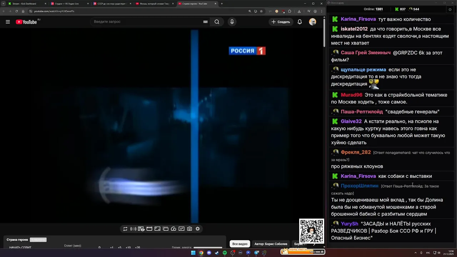The width and height of the screenshot is (457, 257).
Task: Show next chips with the right arrow
Action: click(314, 244)
